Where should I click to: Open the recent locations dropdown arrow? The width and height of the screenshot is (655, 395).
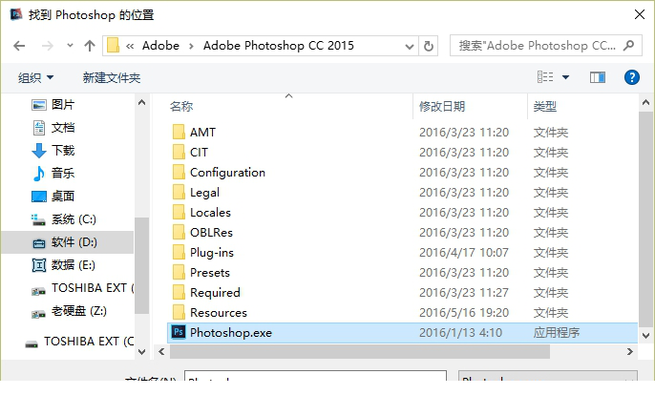(x=70, y=45)
